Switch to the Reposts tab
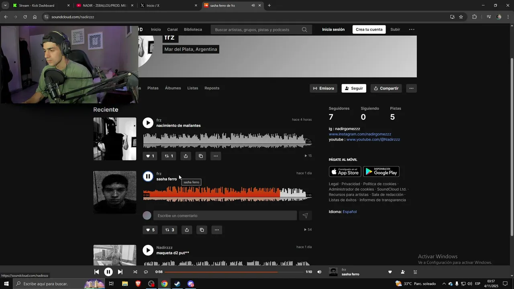Screen dimensions: 514x289 click(x=212, y=88)
